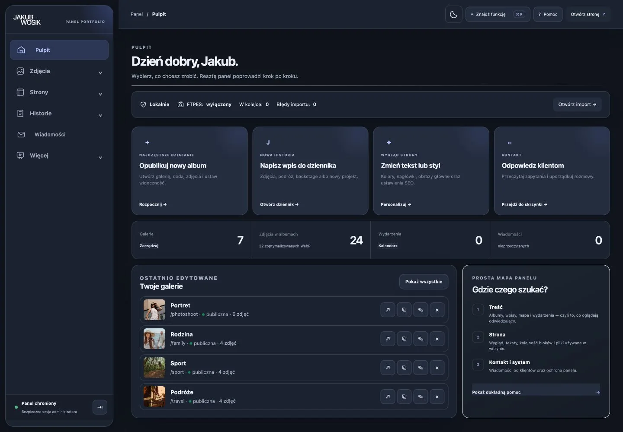Click the Personalizuj link
Viewport: 623px width, 432px height.
click(x=396, y=204)
